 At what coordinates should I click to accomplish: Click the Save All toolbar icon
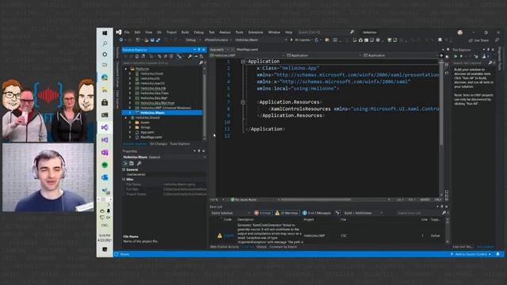[x=158, y=40]
